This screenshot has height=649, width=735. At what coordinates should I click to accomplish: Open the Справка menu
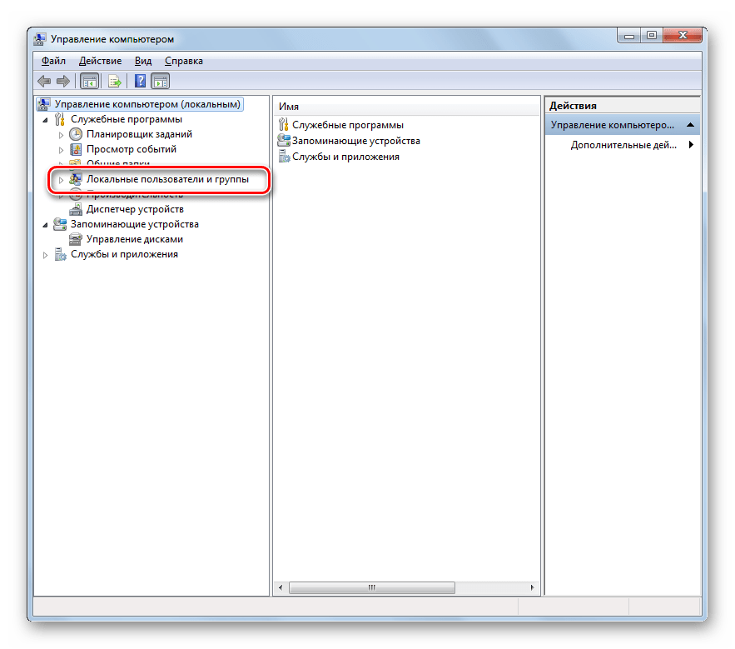click(184, 61)
